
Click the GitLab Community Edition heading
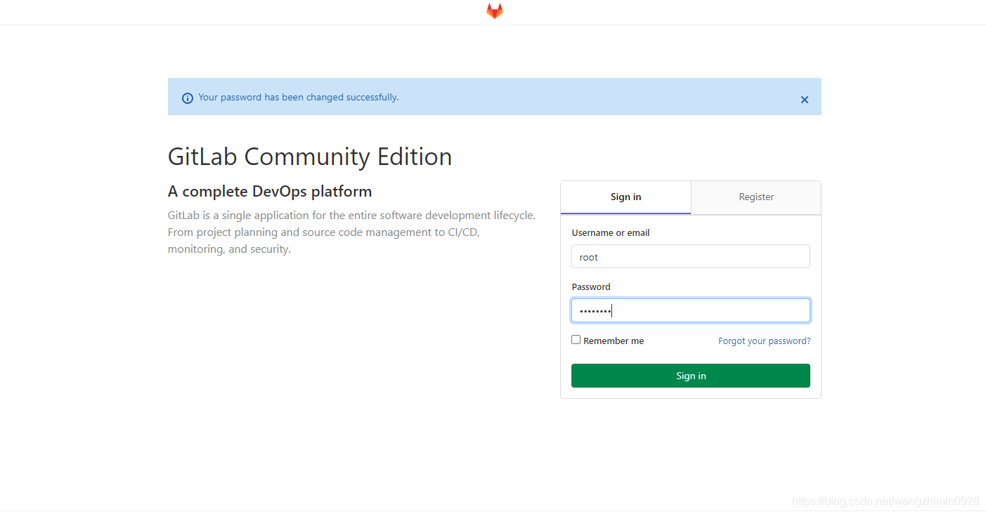tap(310, 157)
